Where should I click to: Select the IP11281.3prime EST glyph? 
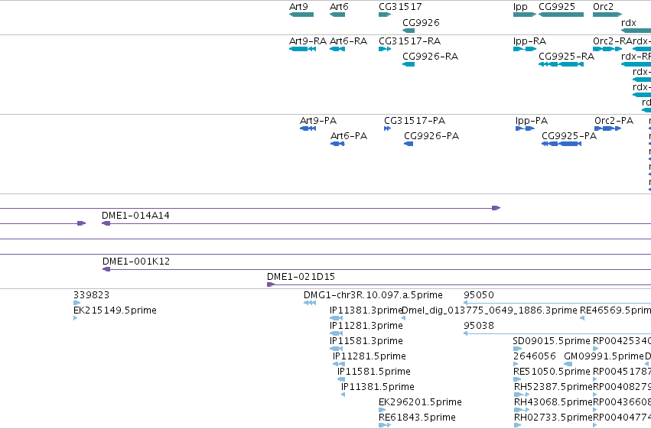point(337,333)
